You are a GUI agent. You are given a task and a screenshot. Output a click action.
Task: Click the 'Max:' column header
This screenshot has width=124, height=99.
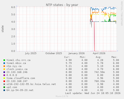(114, 57)
